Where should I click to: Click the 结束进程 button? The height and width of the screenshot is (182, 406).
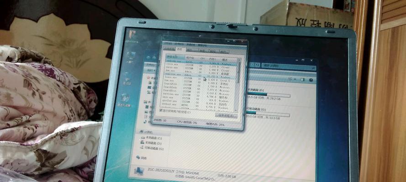pos(226,116)
